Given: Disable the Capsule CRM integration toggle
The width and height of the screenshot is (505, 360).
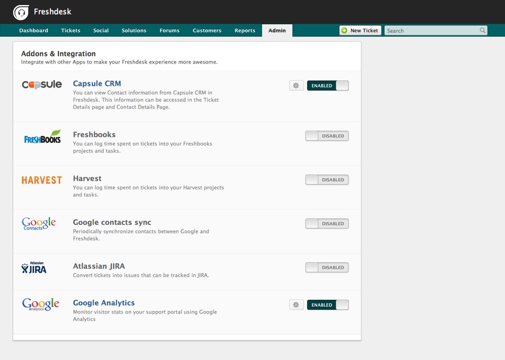Looking at the screenshot, I should coord(328,86).
